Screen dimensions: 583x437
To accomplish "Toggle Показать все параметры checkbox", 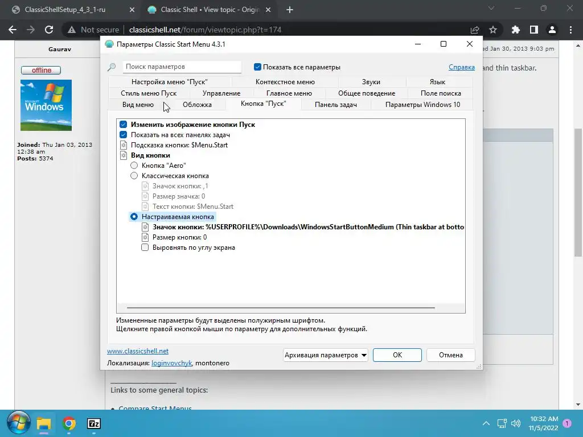I will point(257,67).
